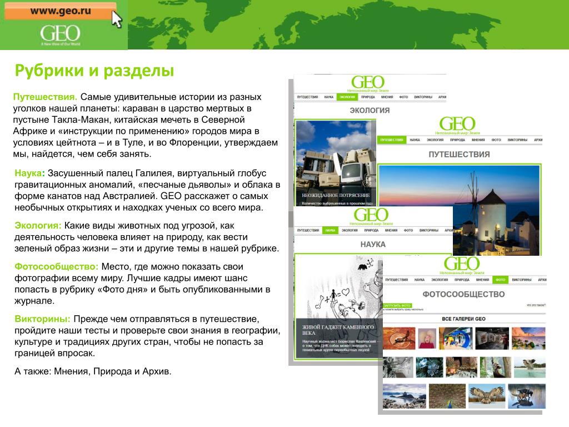Open the Путешествия tab on the Фотосообщество page
This screenshot has height=427, width=569.
pyautogui.click(x=397, y=280)
